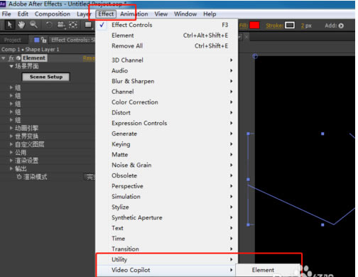Image resolution: width=358 pixels, height=277 pixels.
Task: Click the Scene Setup button
Action: coord(46,77)
